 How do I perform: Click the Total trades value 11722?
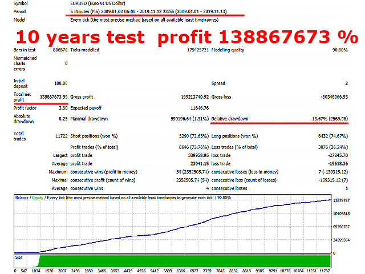tap(62, 136)
